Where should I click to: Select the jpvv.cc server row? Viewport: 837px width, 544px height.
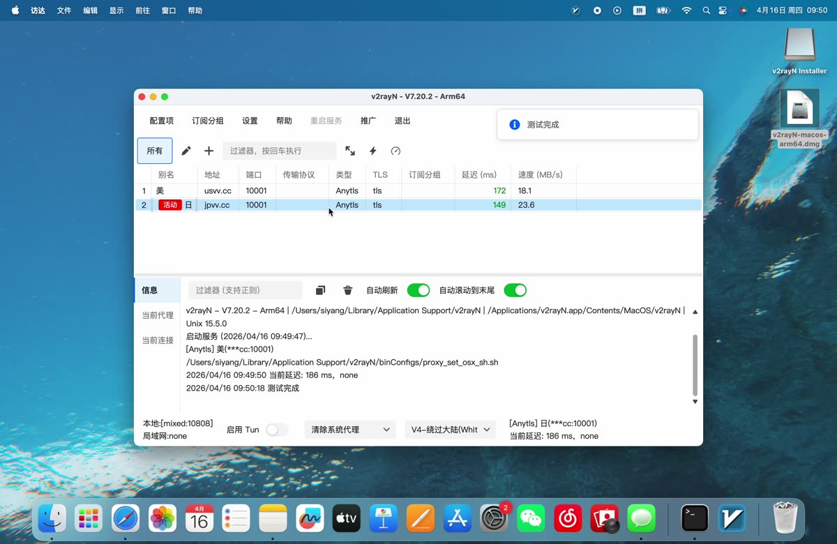point(418,205)
